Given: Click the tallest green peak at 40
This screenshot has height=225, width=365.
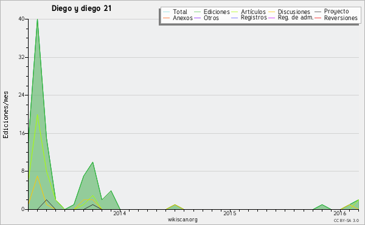Looking at the screenshot, I should (37, 19).
